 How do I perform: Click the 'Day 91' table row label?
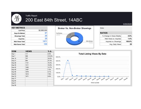click(x=14, y=83)
